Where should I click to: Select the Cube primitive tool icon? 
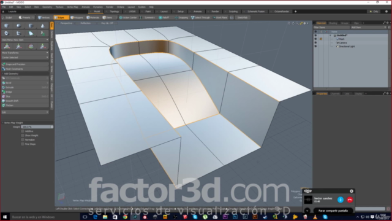[x=7, y=26]
